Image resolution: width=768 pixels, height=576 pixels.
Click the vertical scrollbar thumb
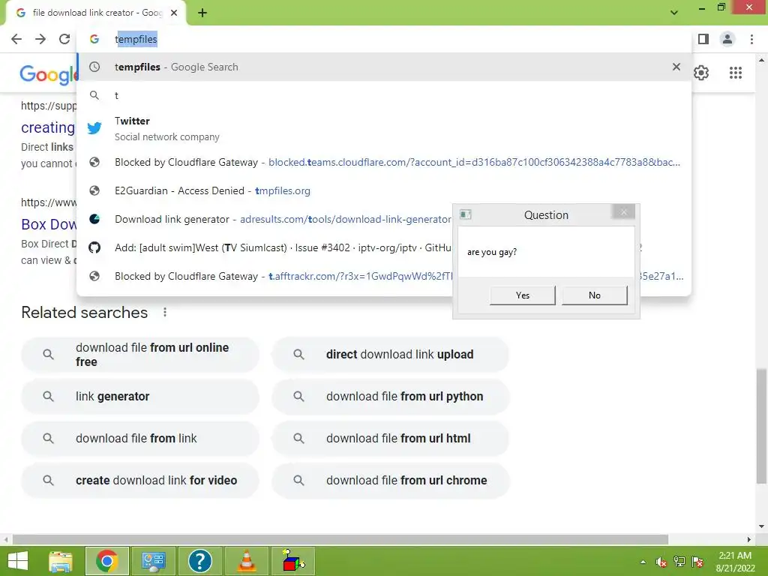point(761,425)
